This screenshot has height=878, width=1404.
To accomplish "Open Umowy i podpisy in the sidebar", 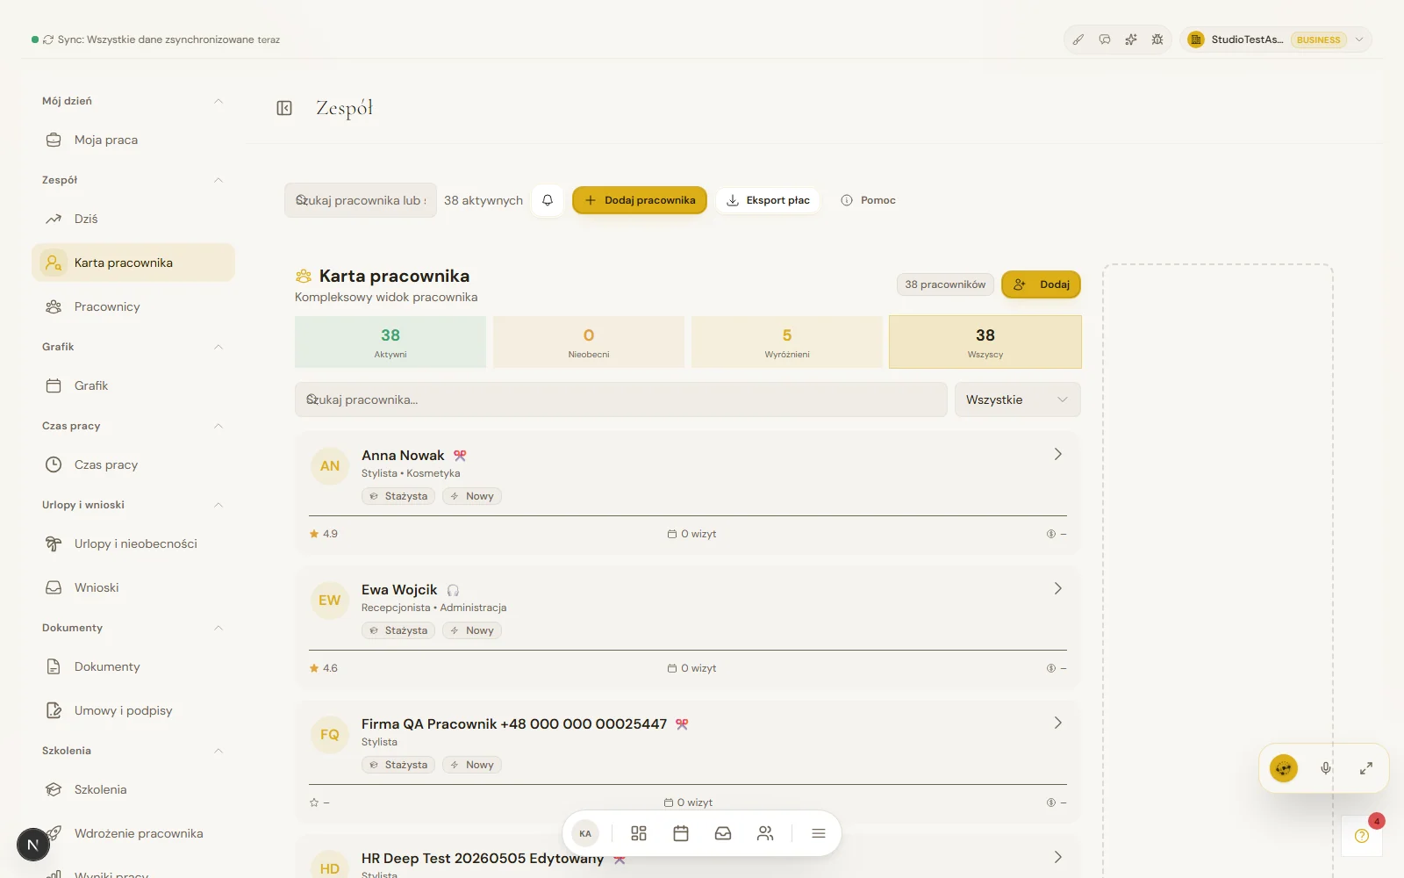I will coord(133,710).
